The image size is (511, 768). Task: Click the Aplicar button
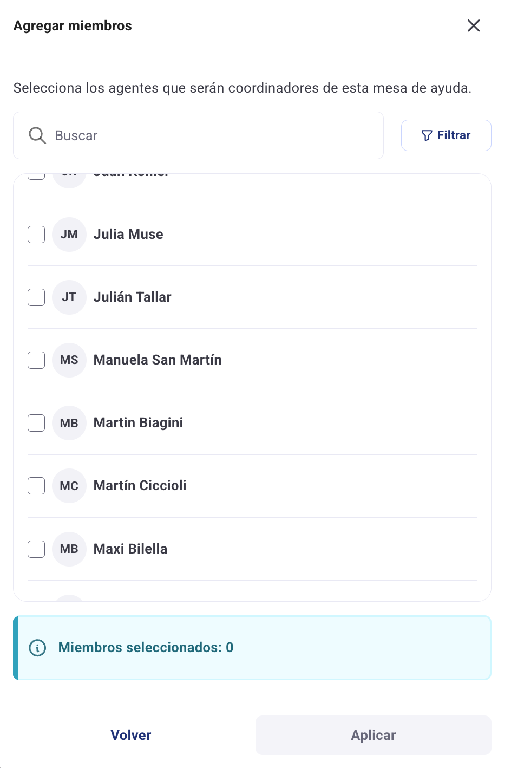pyautogui.click(x=373, y=735)
